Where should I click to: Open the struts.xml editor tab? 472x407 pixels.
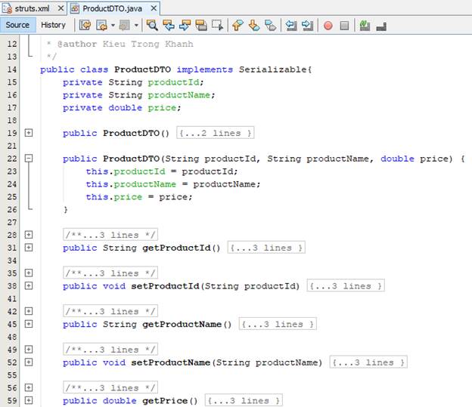click(33, 8)
